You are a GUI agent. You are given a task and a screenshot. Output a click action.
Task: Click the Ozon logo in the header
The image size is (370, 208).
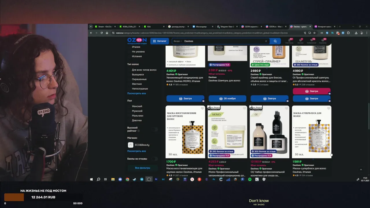point(137,41)
